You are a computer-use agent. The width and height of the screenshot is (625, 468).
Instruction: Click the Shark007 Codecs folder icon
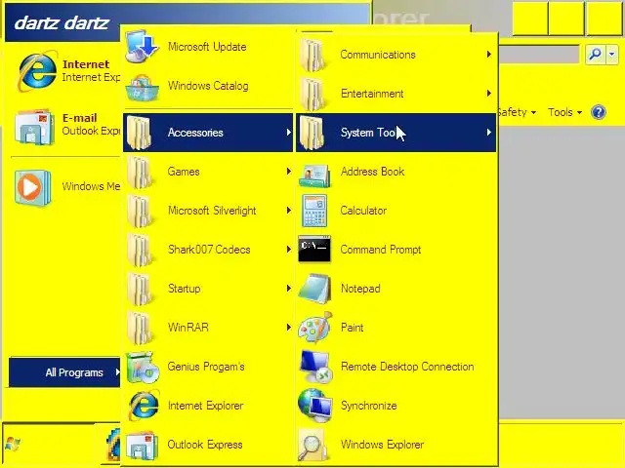click(140, 250)
